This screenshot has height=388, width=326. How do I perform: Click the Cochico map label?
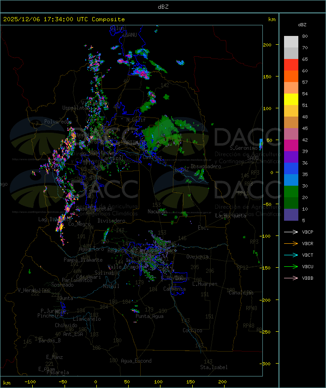tap(192, 330)
